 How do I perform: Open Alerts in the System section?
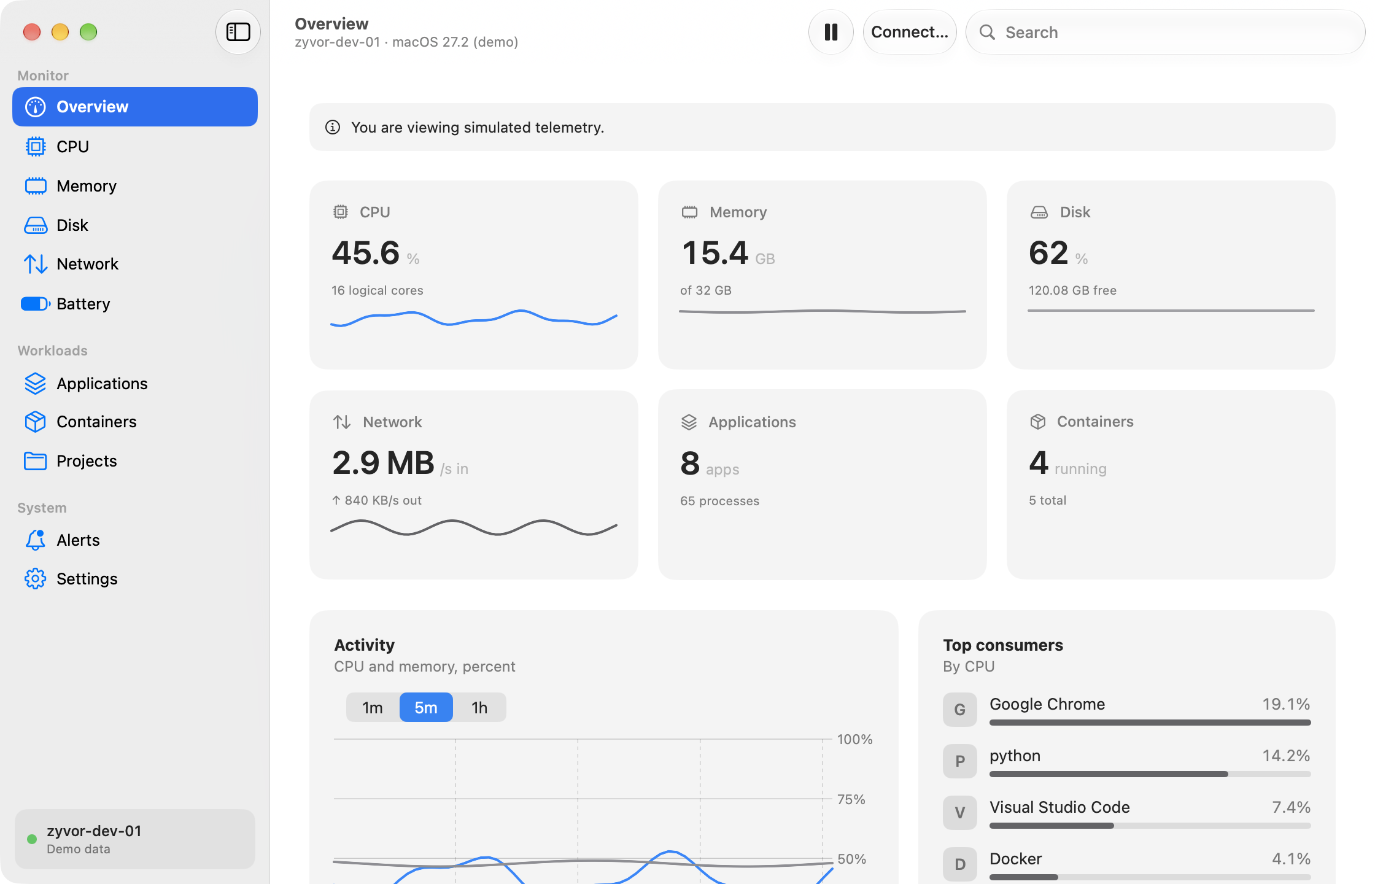coord(135,540)
